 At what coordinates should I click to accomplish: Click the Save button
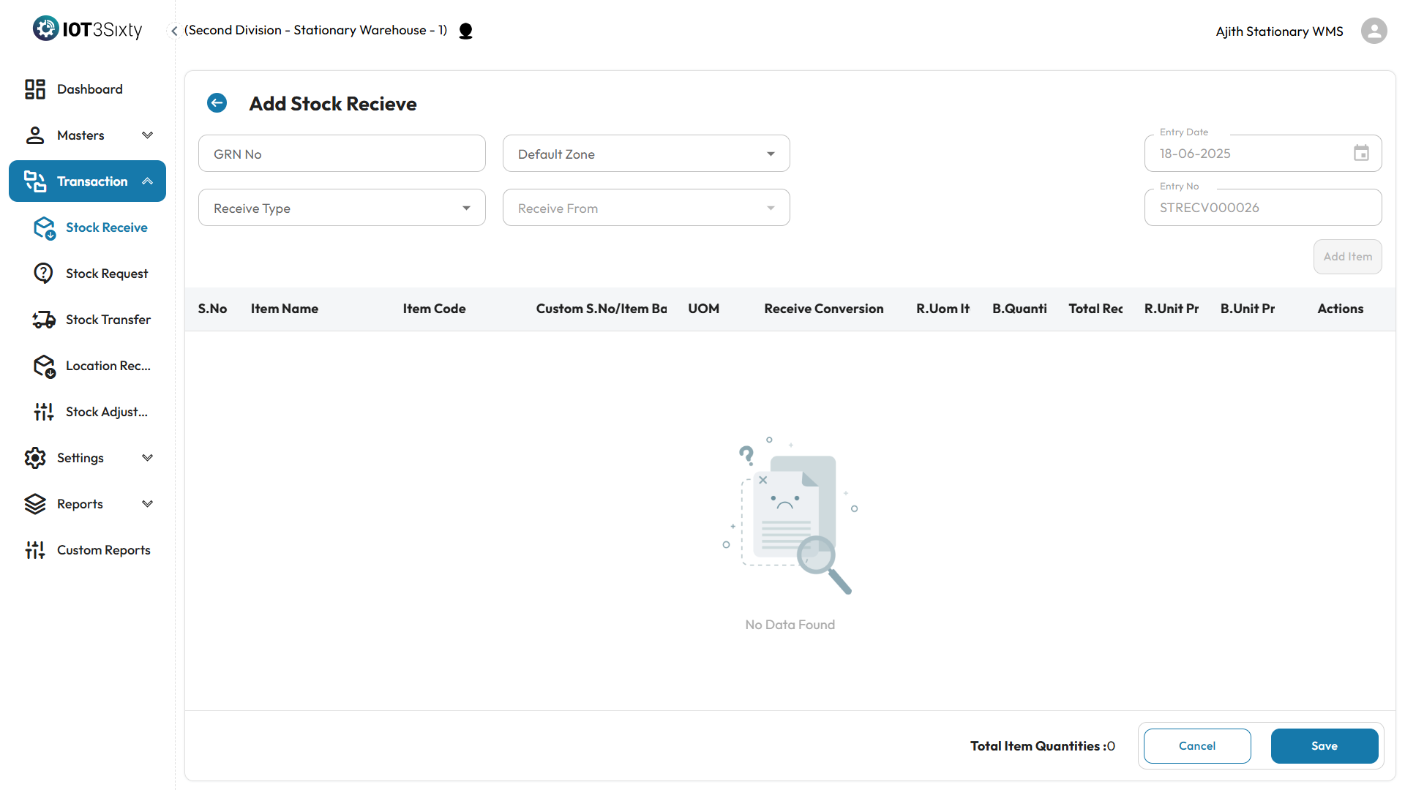[x=1324, y=746]
